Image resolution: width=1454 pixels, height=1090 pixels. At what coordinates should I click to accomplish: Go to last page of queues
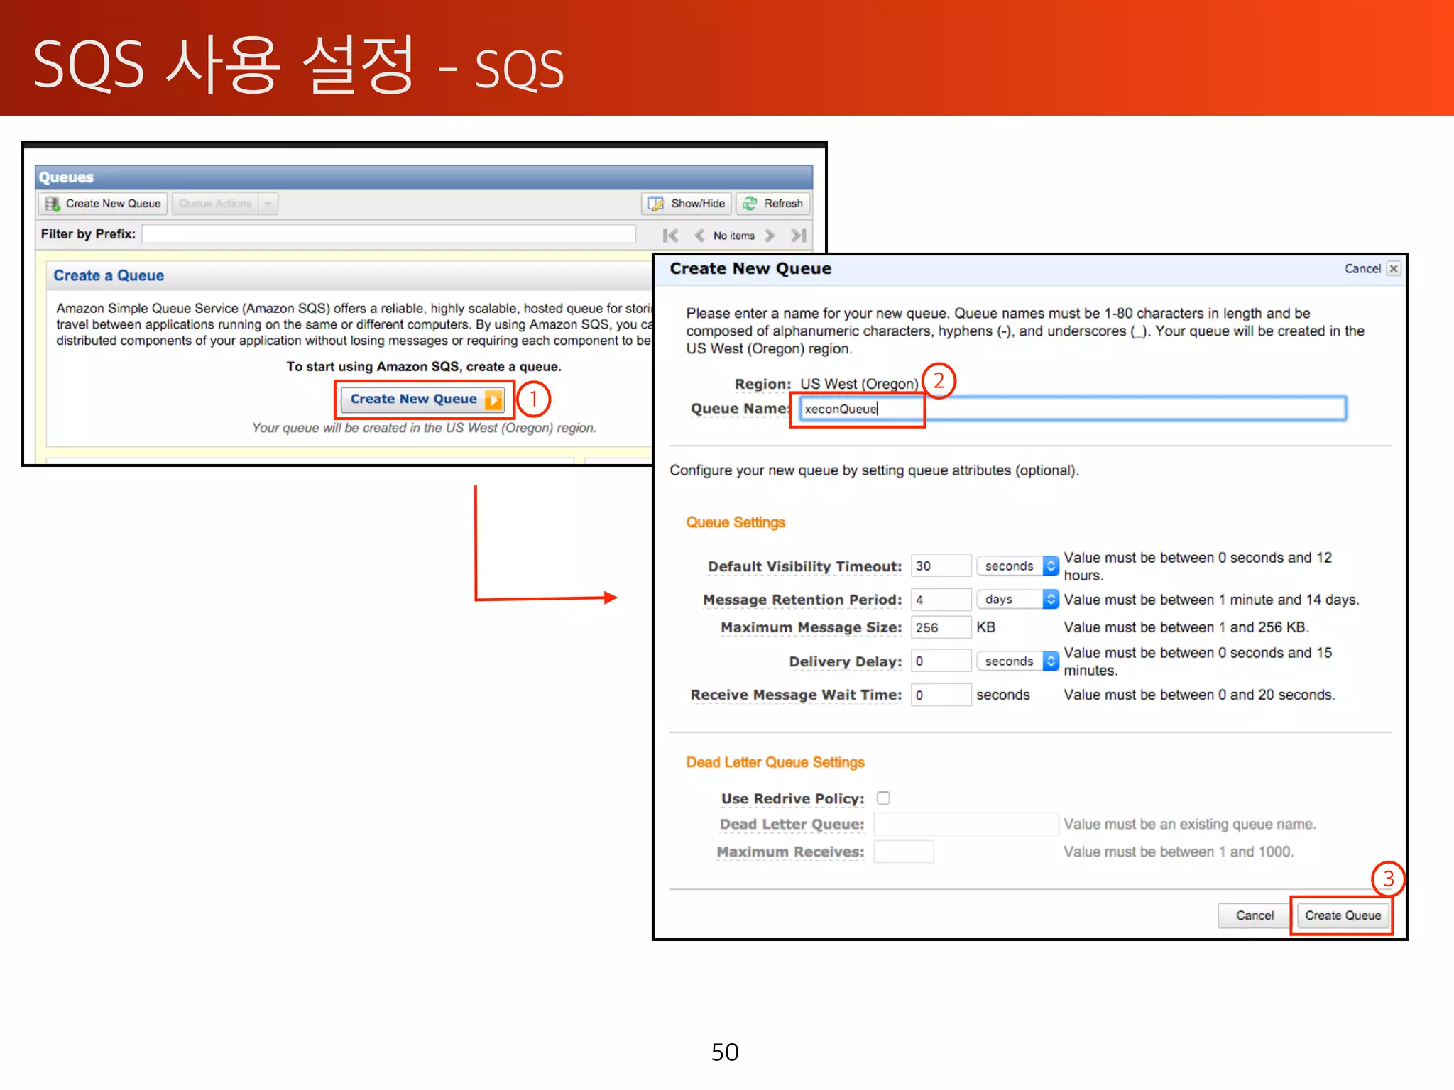click(x=799, y=236)
